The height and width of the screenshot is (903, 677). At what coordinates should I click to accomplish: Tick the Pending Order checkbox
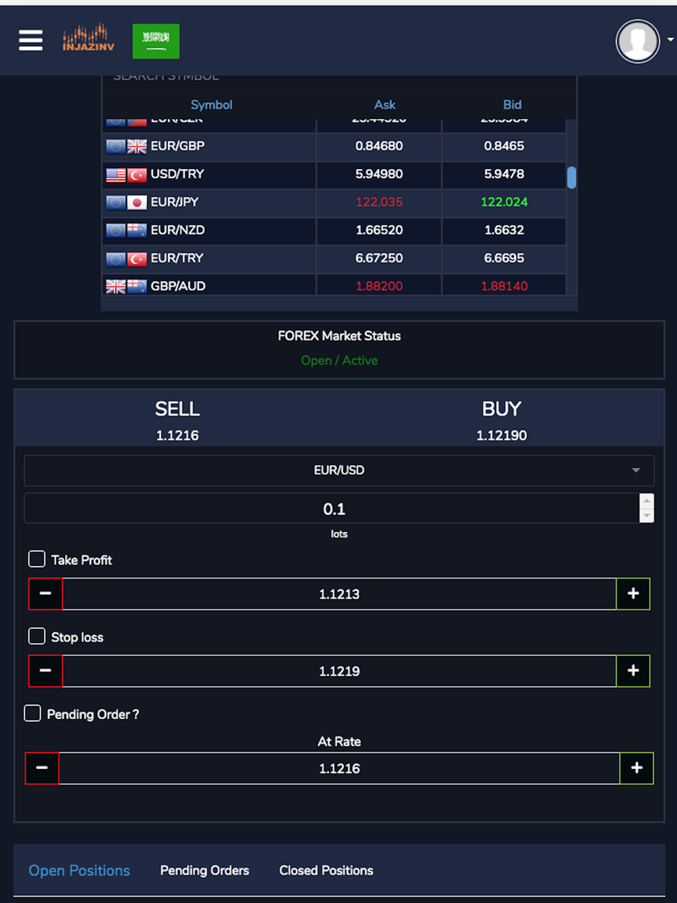pyautogui.click(x=32, y=713)
